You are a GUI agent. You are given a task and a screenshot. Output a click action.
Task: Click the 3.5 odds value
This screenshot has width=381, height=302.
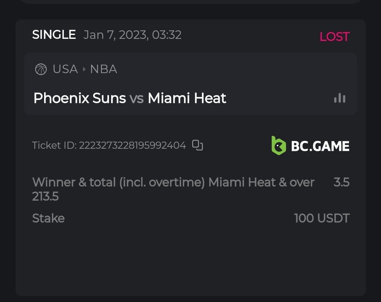(341, 182)
